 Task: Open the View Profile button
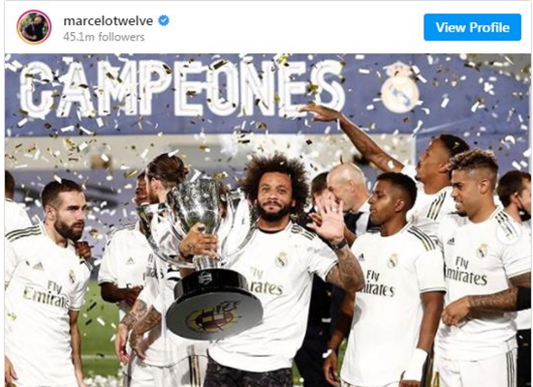click(x=472, y=27)
